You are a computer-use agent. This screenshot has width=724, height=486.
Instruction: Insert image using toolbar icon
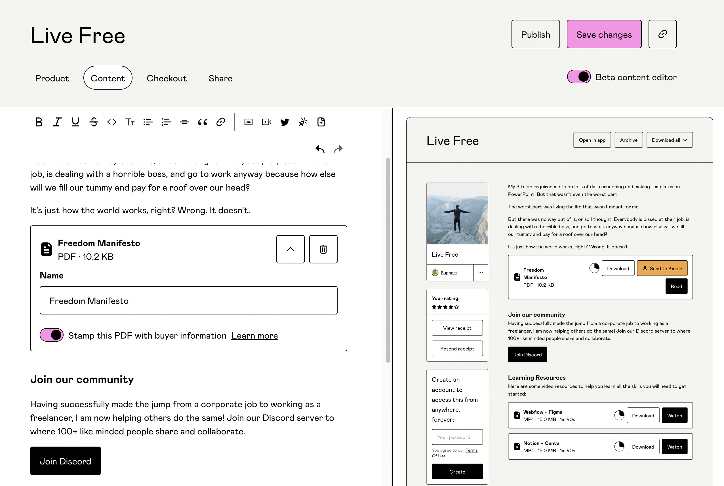[x=248, y=122]
